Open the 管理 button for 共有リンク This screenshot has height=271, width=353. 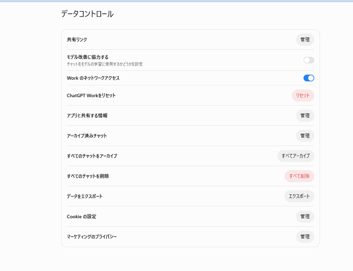coord(305,40)
